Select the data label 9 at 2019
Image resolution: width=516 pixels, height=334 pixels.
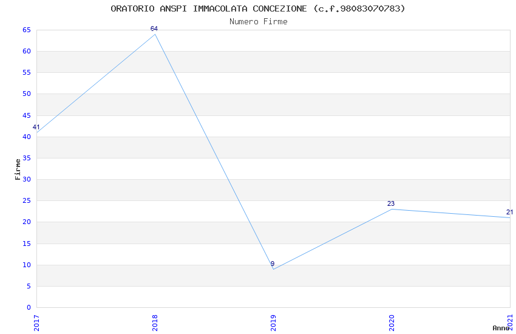click(273, 264)
